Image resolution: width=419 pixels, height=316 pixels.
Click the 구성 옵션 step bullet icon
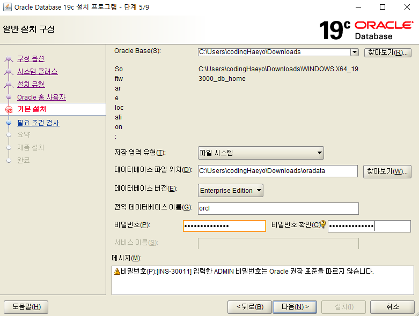9,59
